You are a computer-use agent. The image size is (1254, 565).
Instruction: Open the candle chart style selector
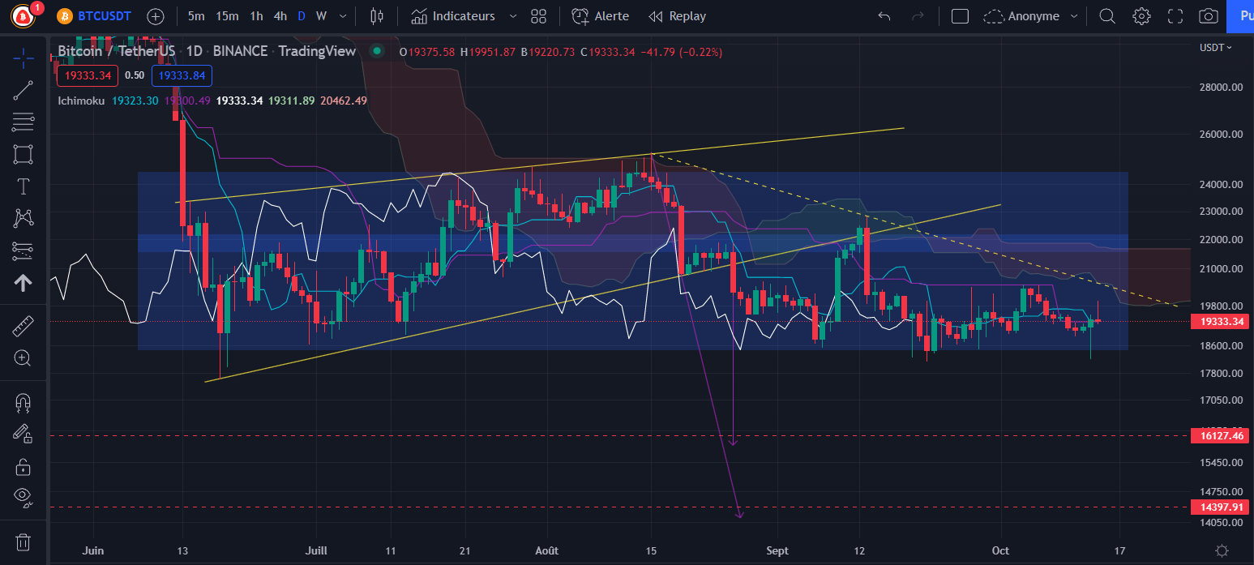[x=376, y=15]
